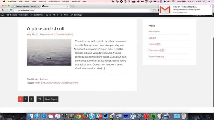Open Site Admin in Meta widget
This screenshot has width=214, height=120.
click(154, 31)
